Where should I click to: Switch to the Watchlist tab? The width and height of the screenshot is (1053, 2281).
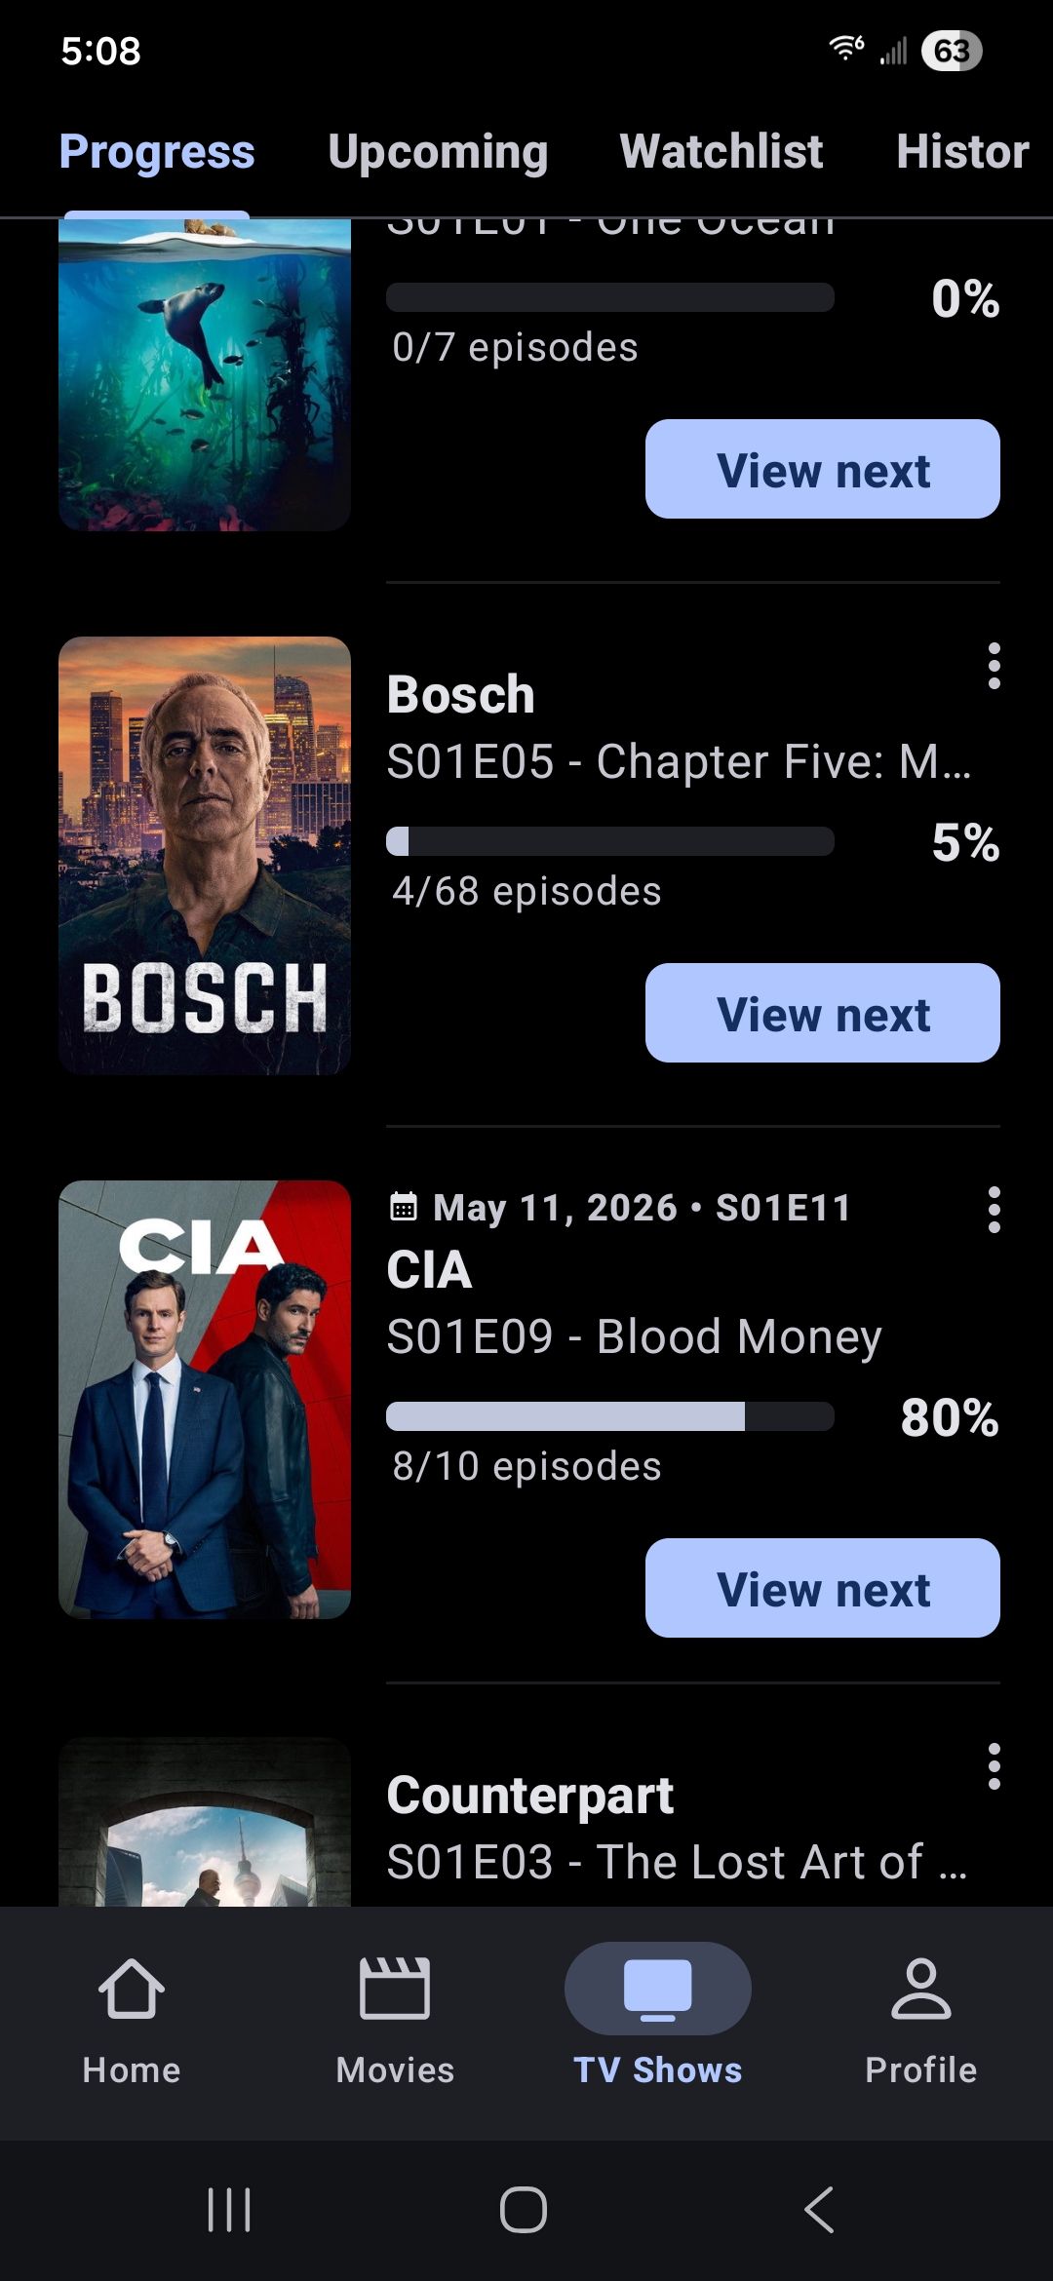coord(721,151)
